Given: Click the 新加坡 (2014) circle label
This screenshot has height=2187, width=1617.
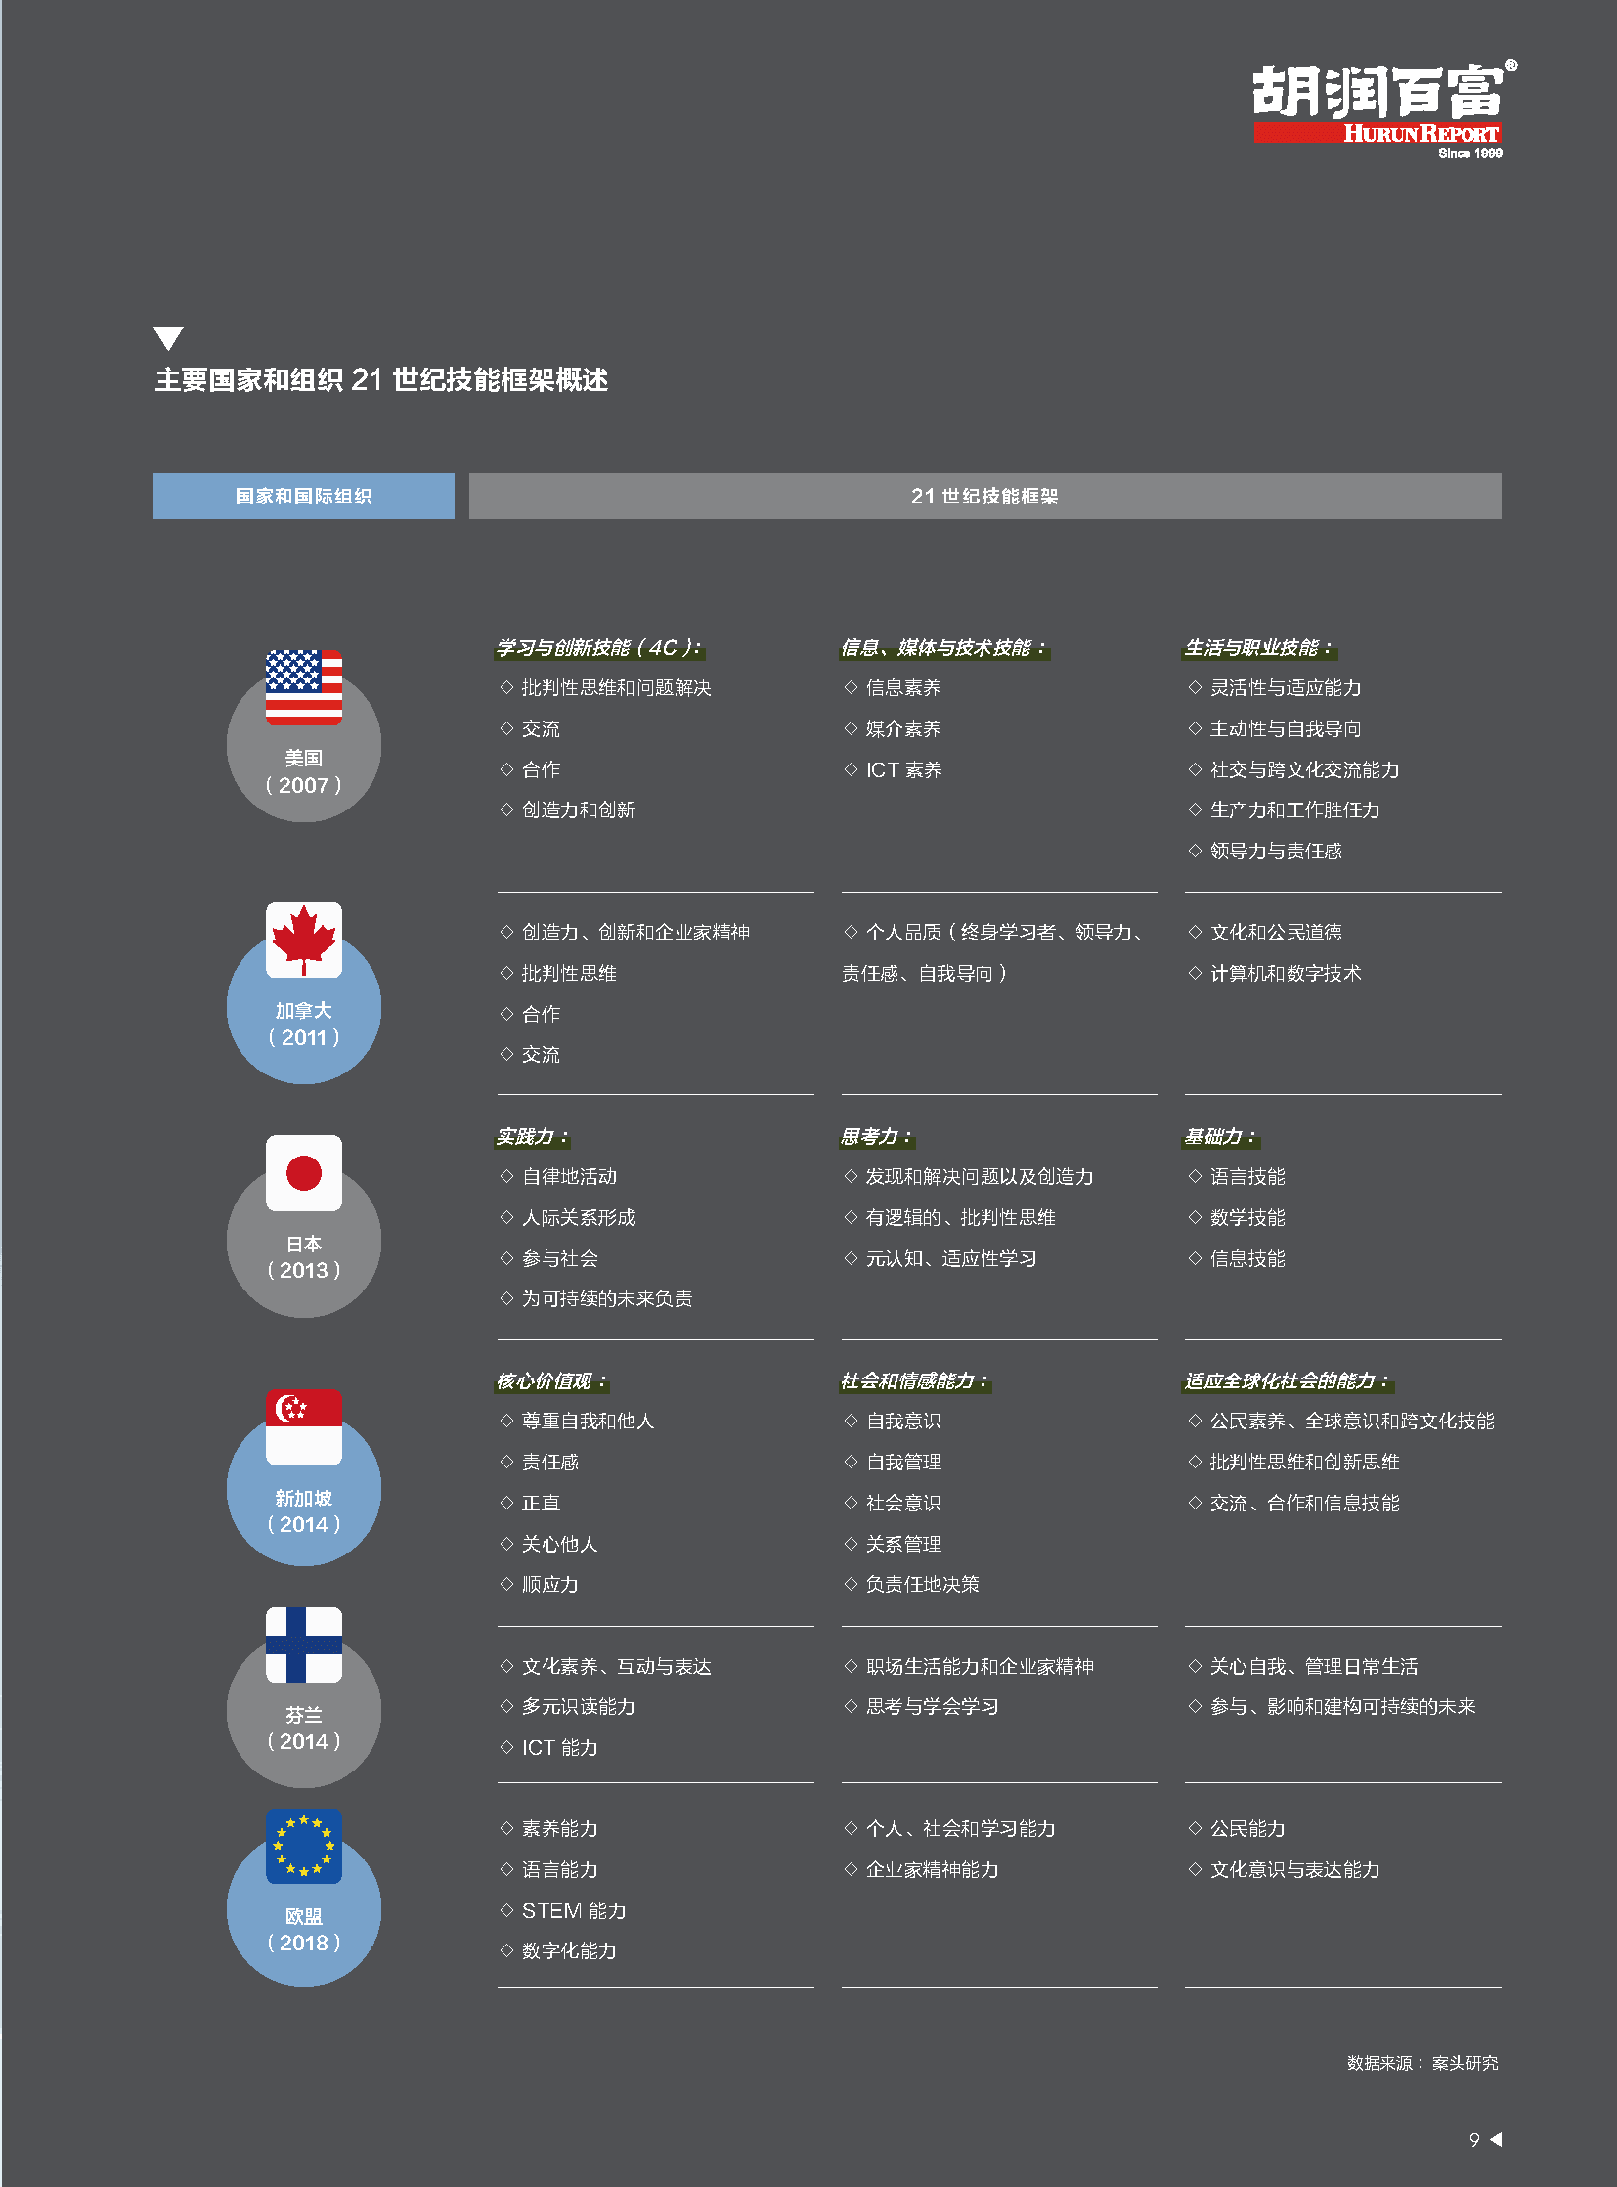Looking at the screenshot, I should (303, 1511).
